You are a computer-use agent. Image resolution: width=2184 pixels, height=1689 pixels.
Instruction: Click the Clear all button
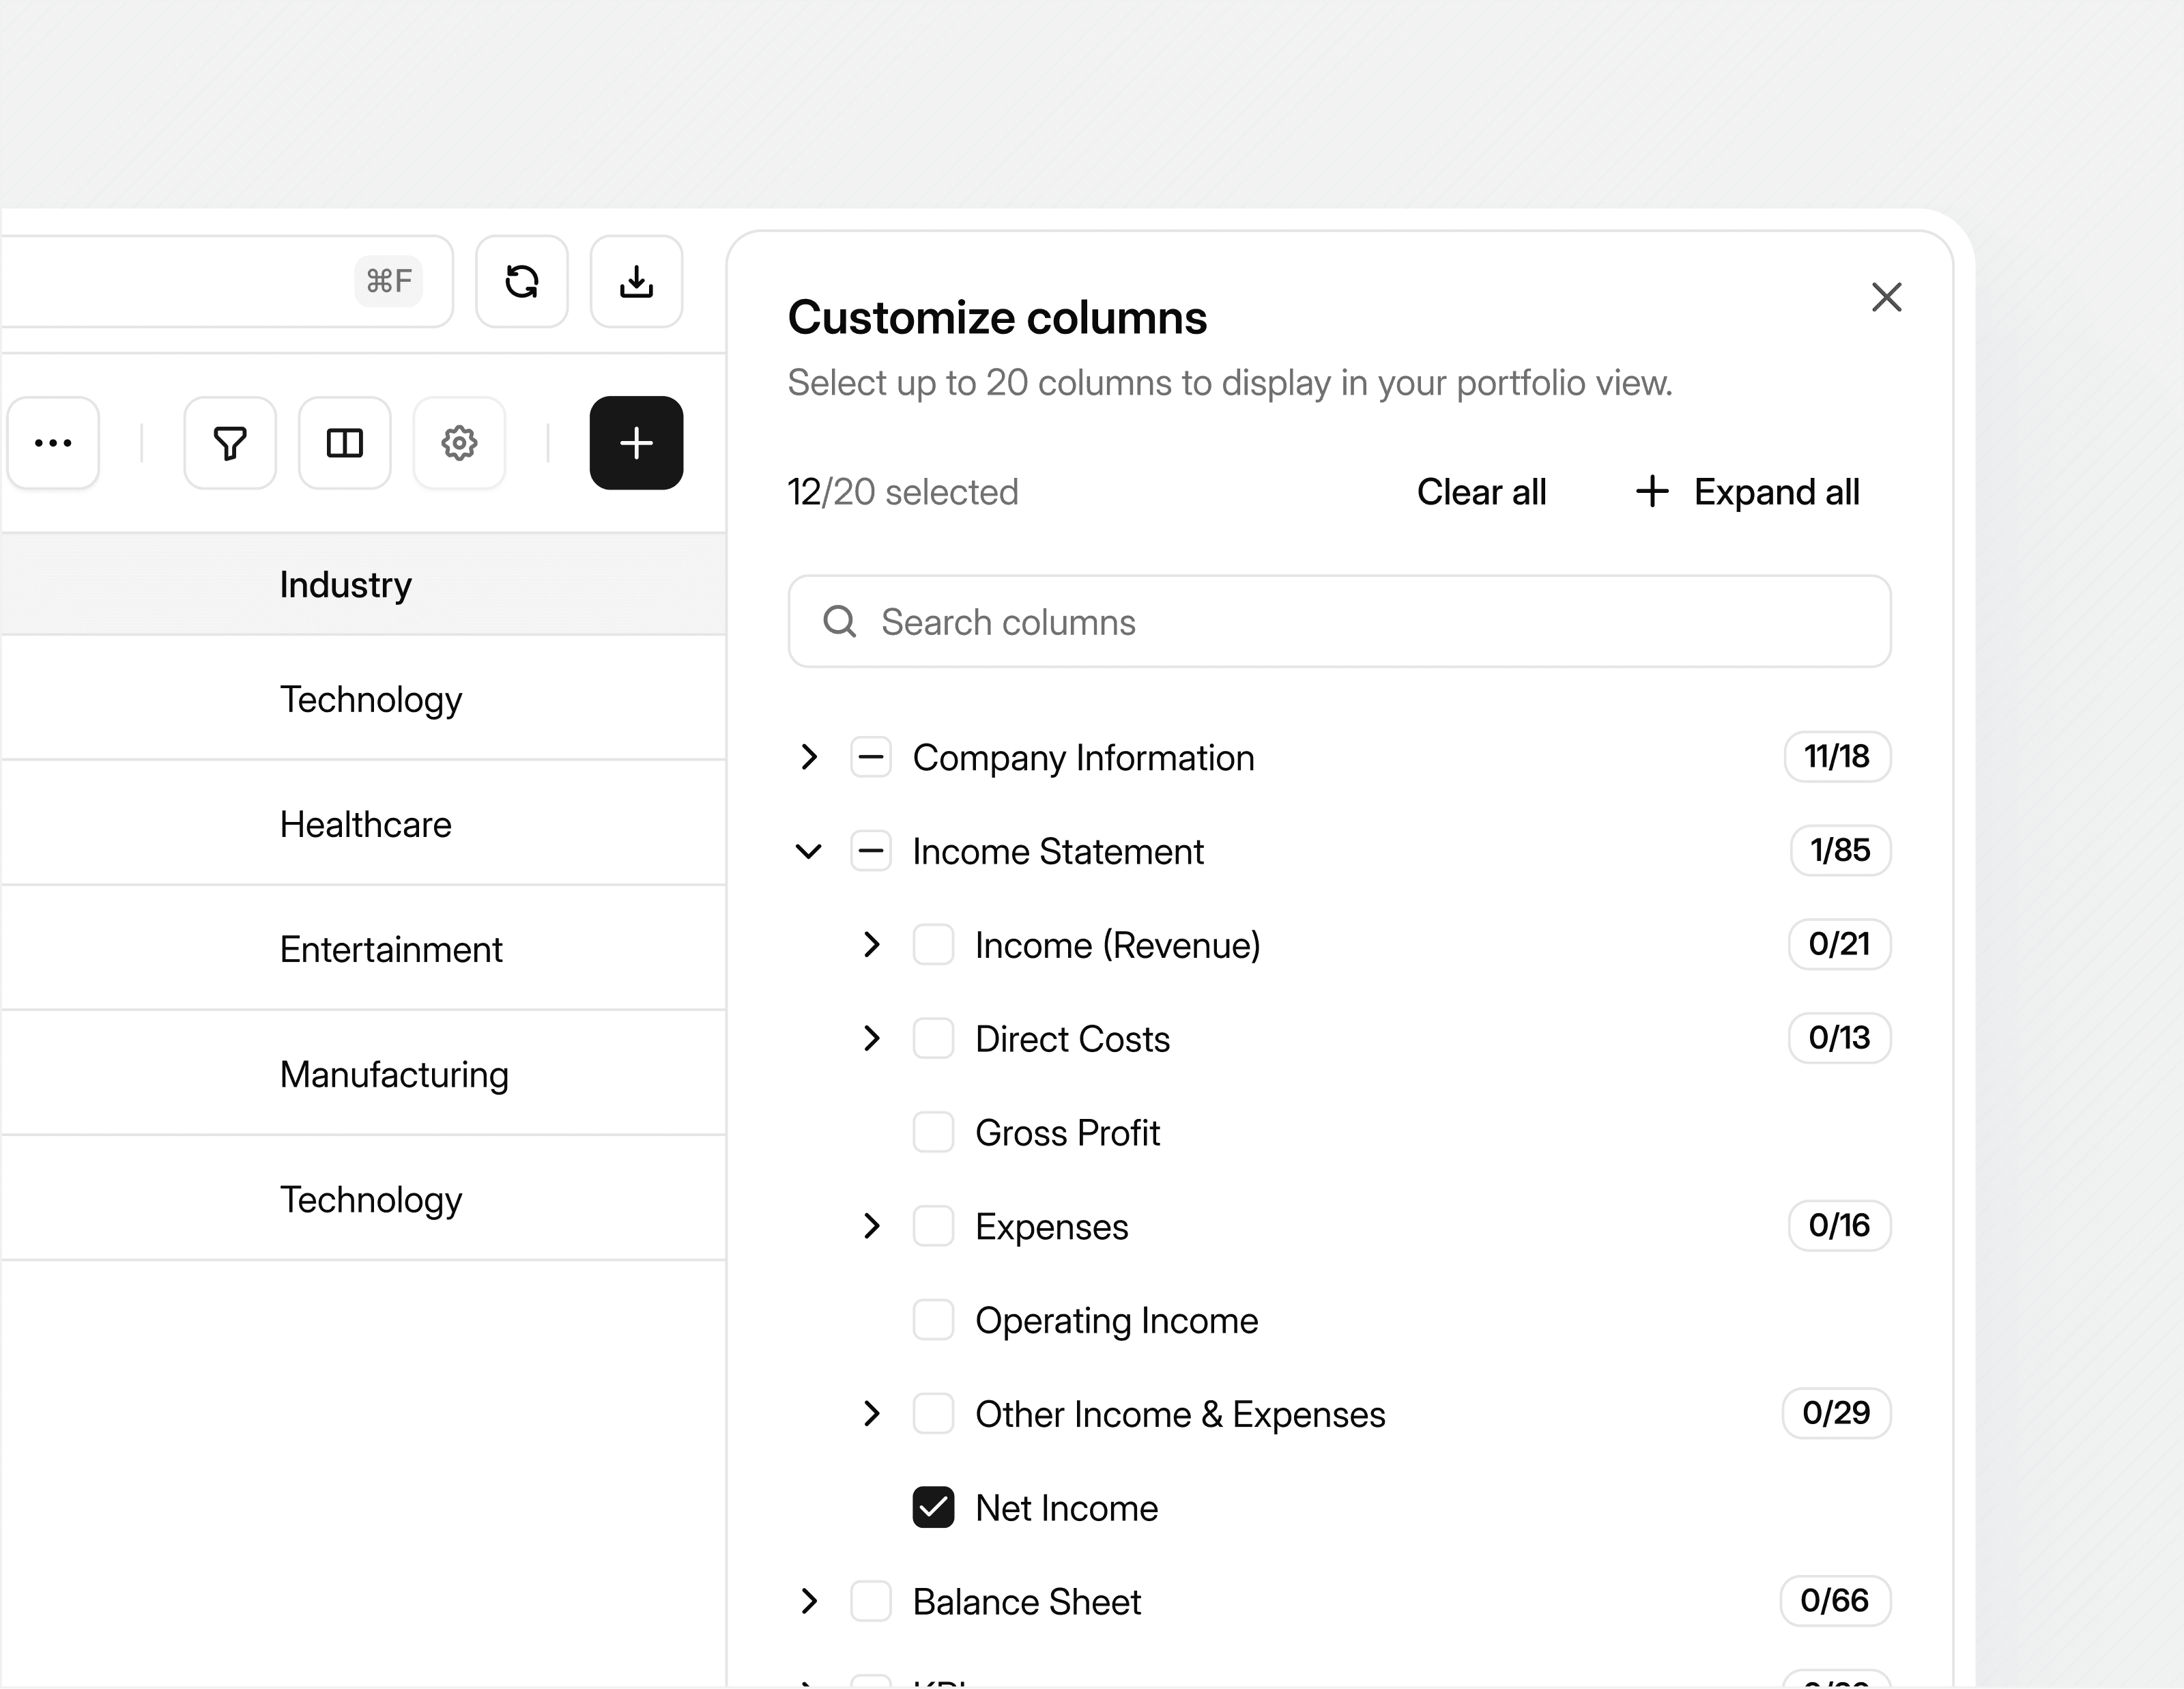pyautogui.click(x=1481, y=492)
